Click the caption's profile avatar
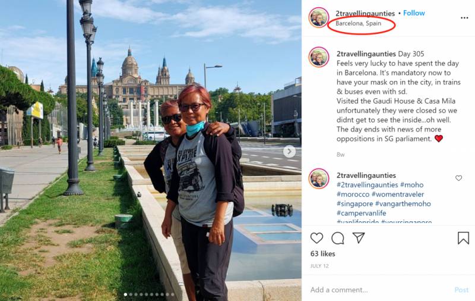Screen dimensions: 475x301 coord(319,57)
